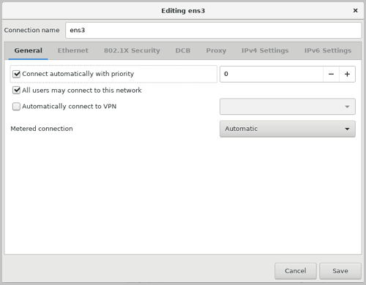Image resolution: width=366 pixels, height=285 pixels.
Task: Toggle Connect automatically with priority checkbox
Action: click(x=16, y=74)
